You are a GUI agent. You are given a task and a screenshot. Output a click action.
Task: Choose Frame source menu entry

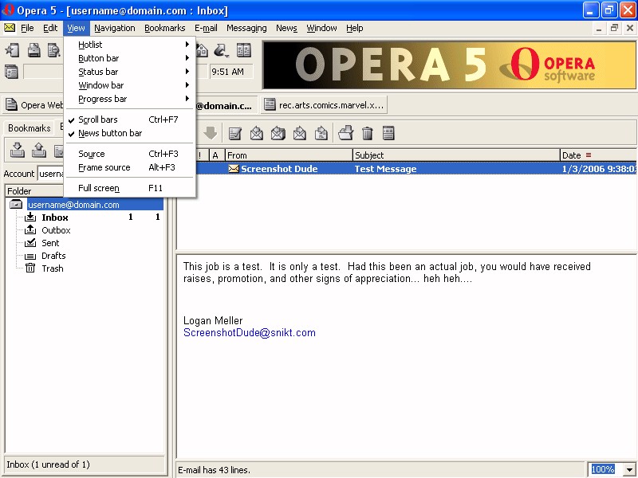pyautogui.click(x=130, y=167)
